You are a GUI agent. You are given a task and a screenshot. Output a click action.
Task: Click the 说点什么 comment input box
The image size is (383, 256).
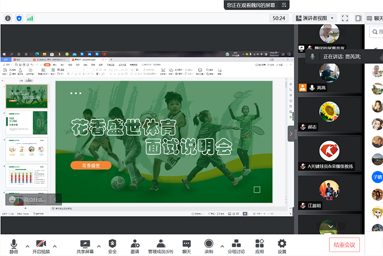[35, 199]
